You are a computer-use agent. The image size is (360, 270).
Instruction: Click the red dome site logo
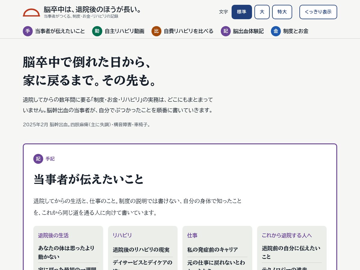click(x=31, y=12)
